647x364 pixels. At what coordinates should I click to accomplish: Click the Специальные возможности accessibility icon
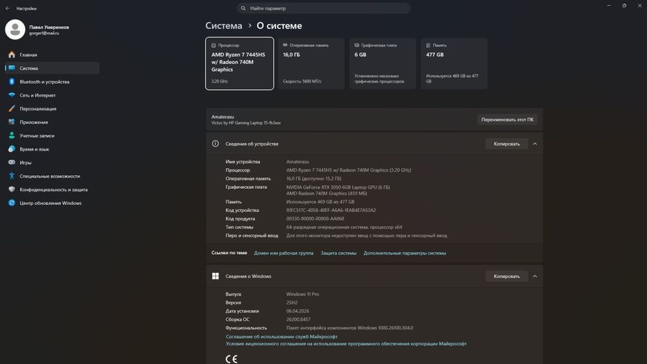click(x=12, y=176)
